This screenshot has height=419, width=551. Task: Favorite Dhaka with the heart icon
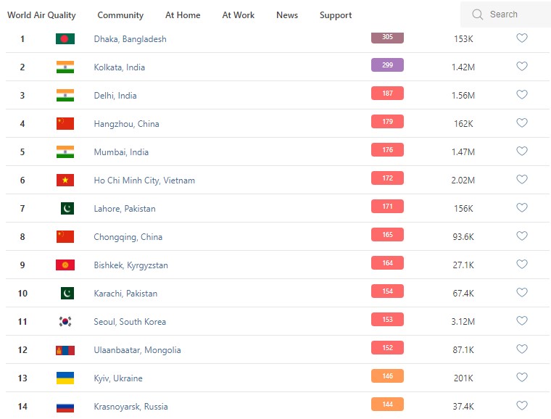[x=521, y=38]
